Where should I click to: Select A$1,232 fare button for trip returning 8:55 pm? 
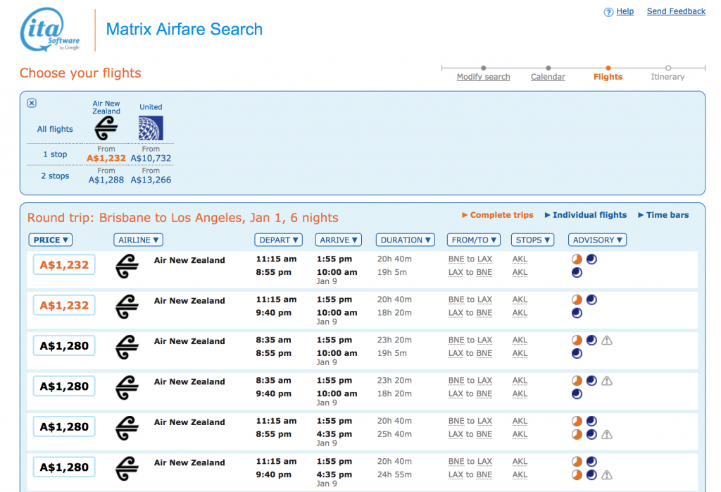coord(64,264)
